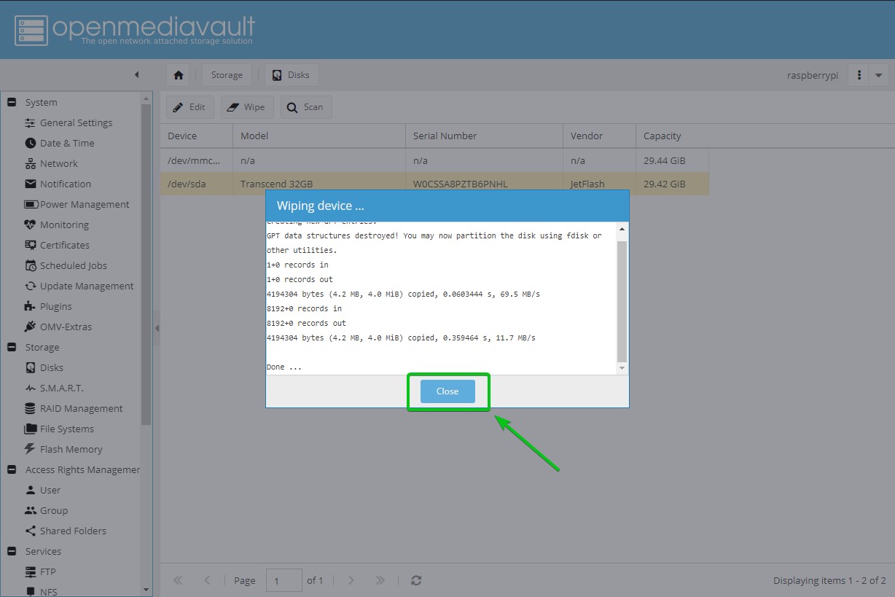Open the Plugins puzzle icon
The image size is (895, 597).
[x=31, y=307]
